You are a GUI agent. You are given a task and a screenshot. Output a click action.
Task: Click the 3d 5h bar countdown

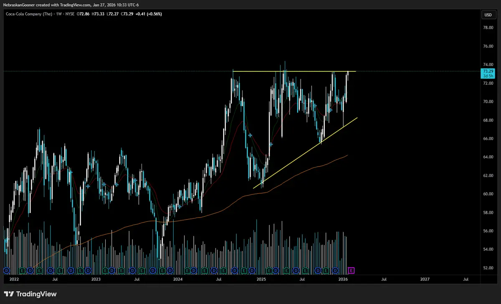pos(488,76)
